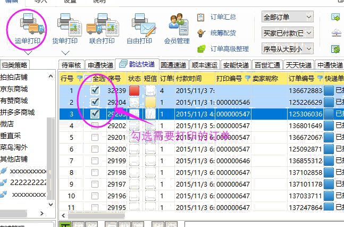
Task: Open the 全部订单 dropdown
Action: pos(288,17)
